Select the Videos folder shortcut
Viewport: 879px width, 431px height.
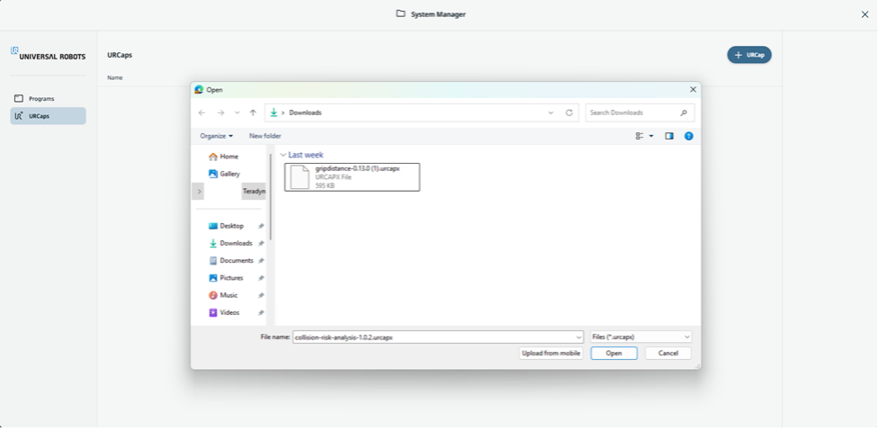tap(229, 312)
